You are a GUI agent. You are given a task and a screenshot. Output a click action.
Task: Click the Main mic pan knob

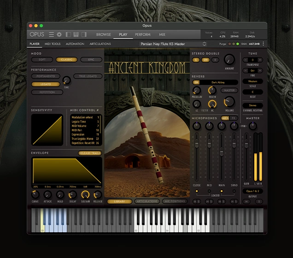pos(222,126)
